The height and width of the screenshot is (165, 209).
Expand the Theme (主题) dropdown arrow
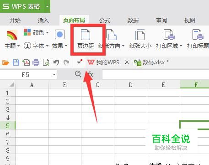(x=18, y=46)
